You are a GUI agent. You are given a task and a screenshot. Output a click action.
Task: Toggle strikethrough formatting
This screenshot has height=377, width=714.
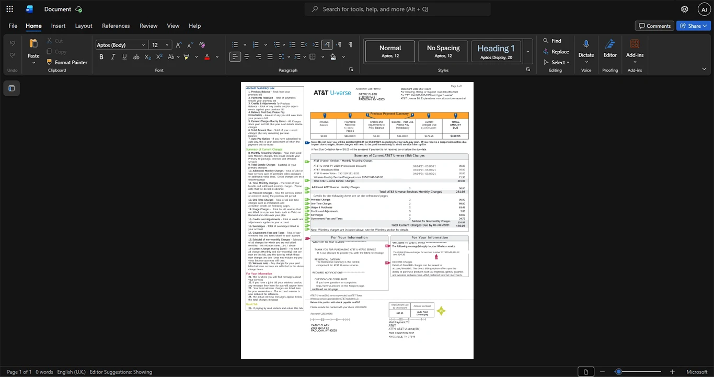136,56
